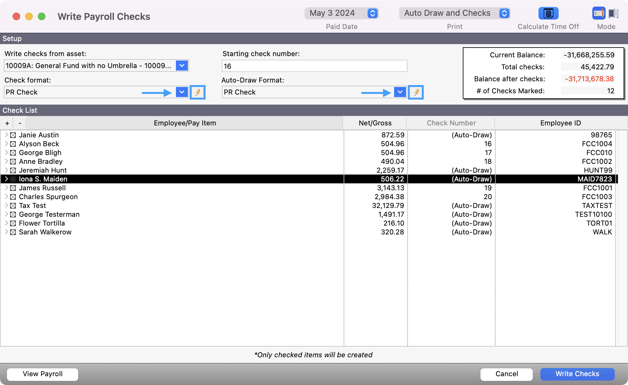Uncheck Janie Austin's checkbox
The width and height of the screenshot is (628, 385).
(x=13, y=135)
